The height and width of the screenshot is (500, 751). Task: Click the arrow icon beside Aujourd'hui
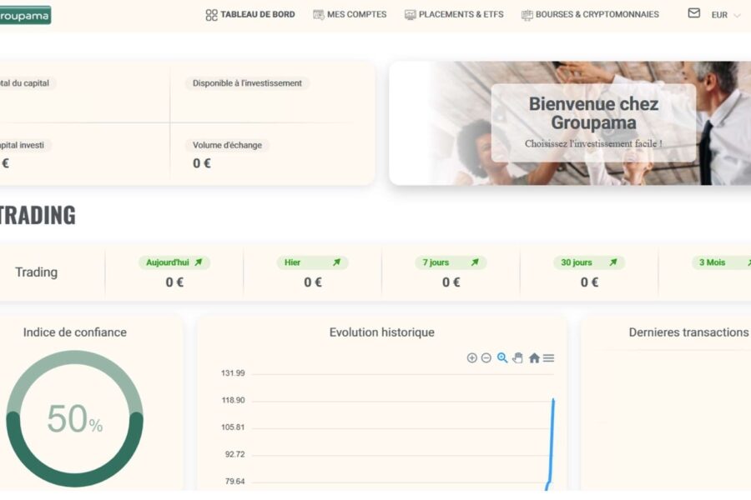click(199, 262)
